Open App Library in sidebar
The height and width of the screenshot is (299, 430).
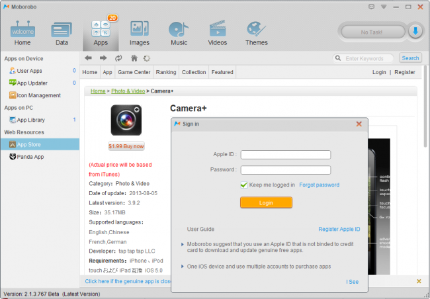point(40,120)
